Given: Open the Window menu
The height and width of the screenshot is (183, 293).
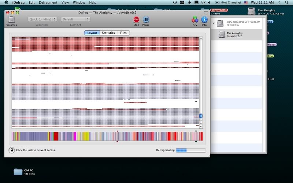Looking at the screenshot, I should (79, 3).
